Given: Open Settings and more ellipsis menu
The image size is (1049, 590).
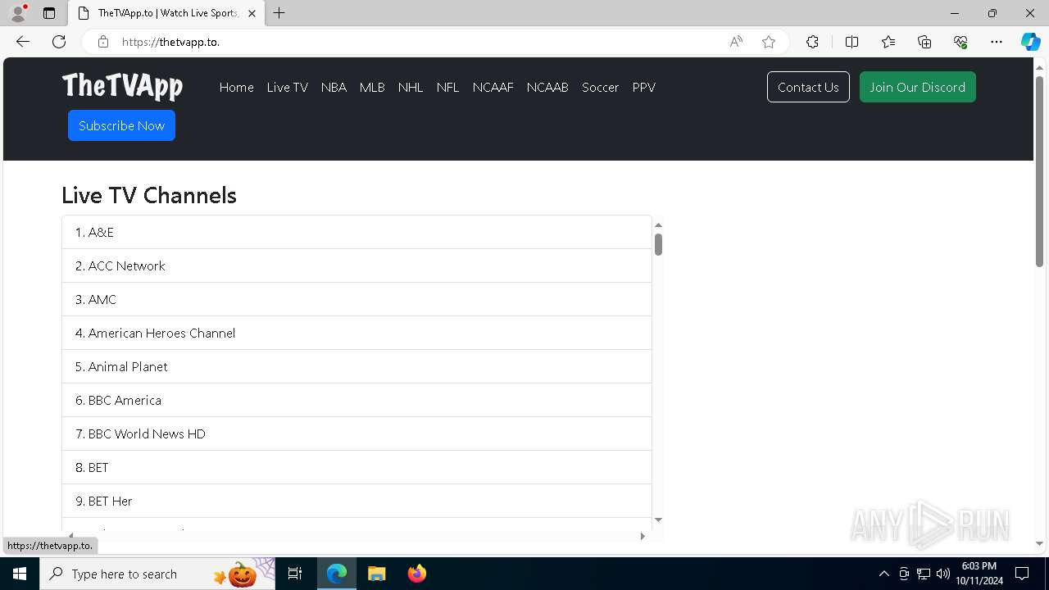Looking at the screenshot, I should click(x=997, y=42).
